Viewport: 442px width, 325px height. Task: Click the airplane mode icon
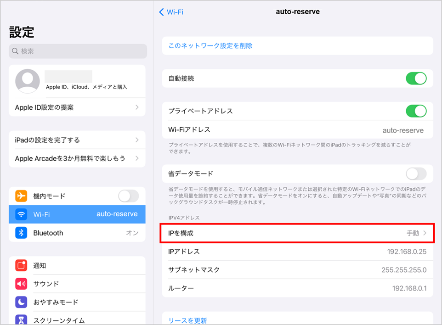pos(21,196)
